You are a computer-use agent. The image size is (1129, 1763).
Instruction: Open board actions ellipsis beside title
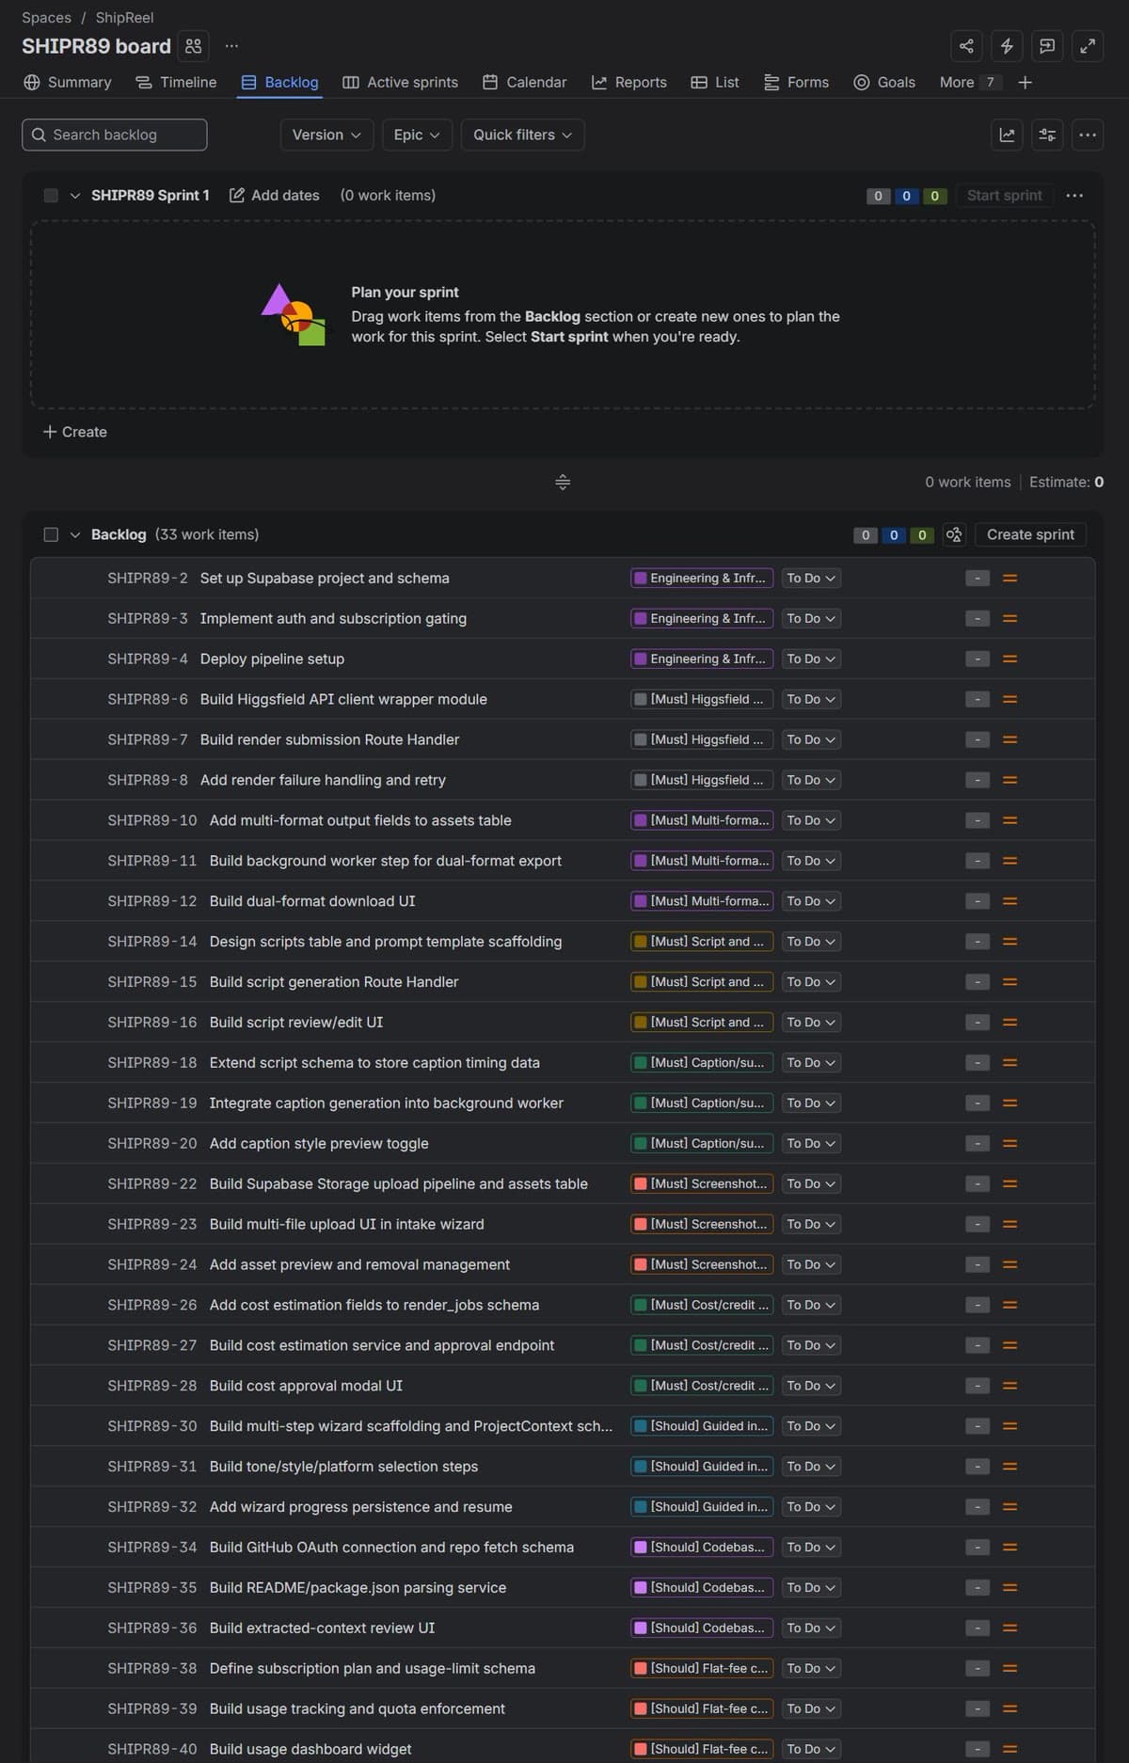pyautogui.click(x=231, y=46)
